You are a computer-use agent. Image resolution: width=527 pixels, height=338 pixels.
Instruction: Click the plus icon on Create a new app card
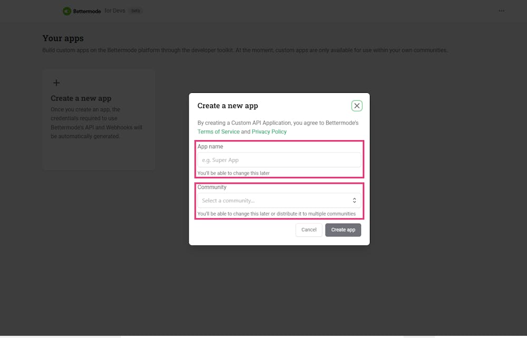(56, 83)
